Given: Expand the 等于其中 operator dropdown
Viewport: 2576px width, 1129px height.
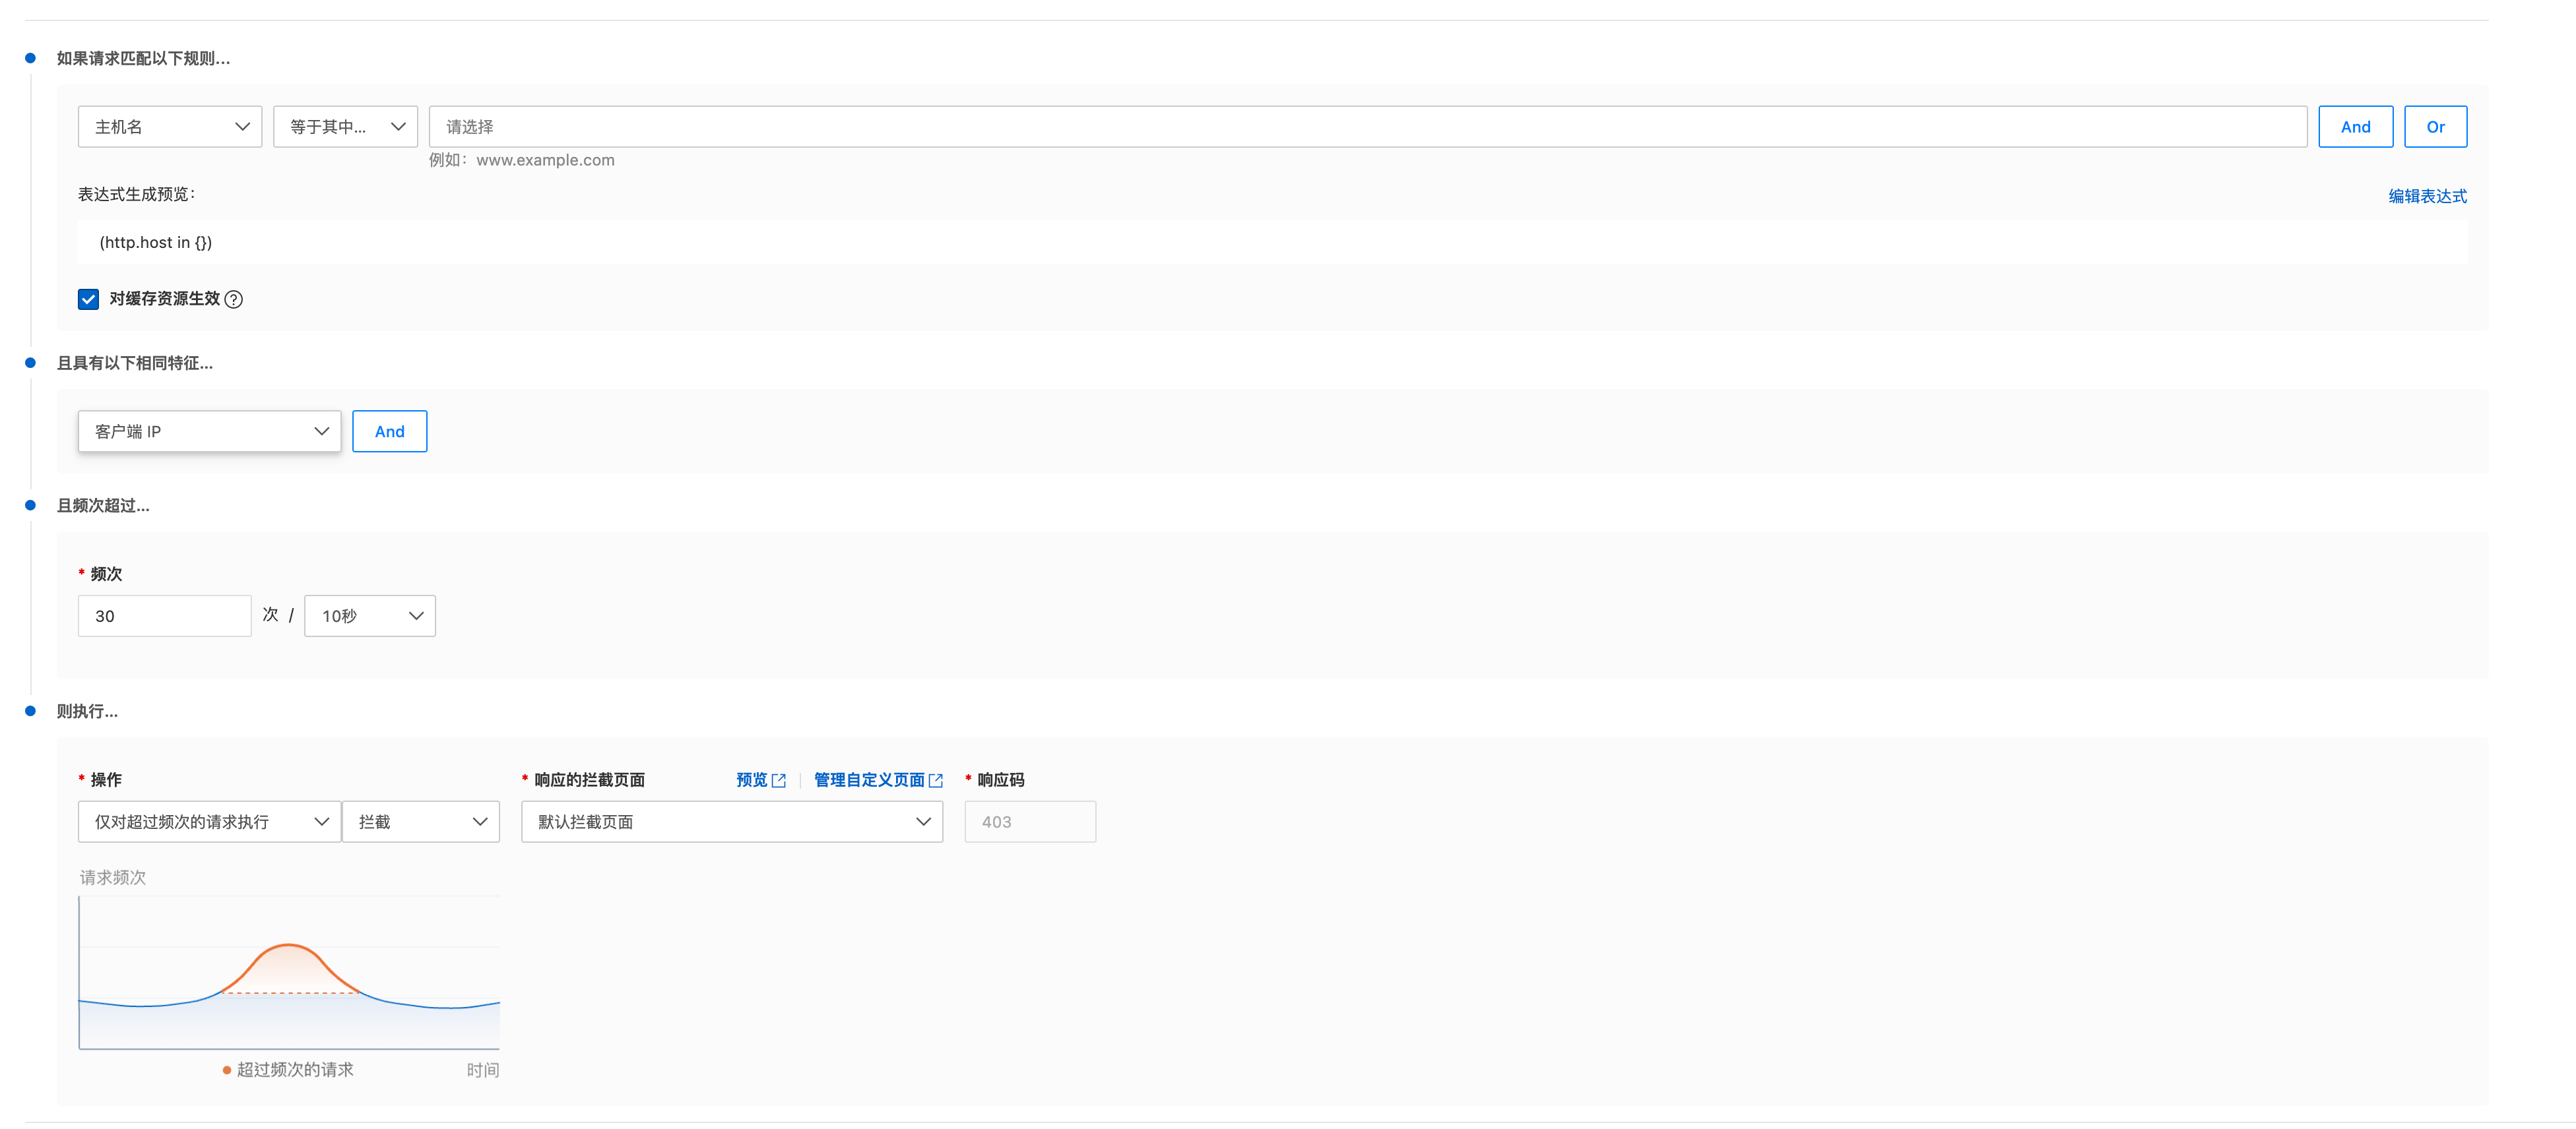Looking at the screenshot, I should click(345, 127).
